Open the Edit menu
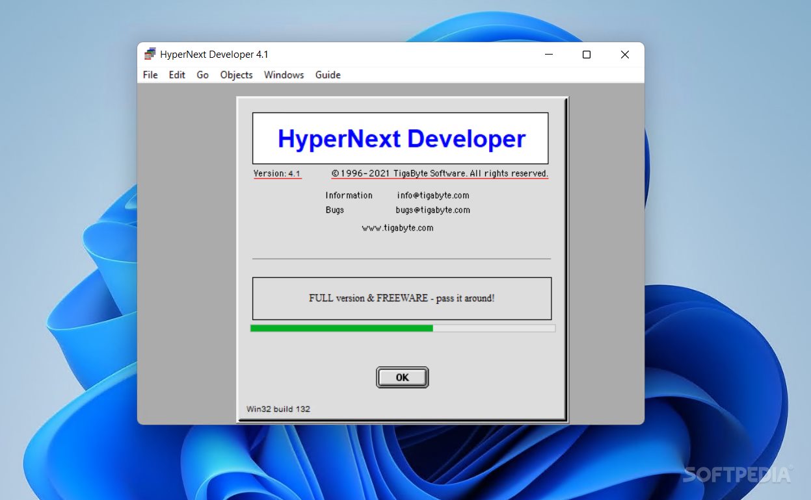Screen dimensions: 811x500 (x=177, y=75)
